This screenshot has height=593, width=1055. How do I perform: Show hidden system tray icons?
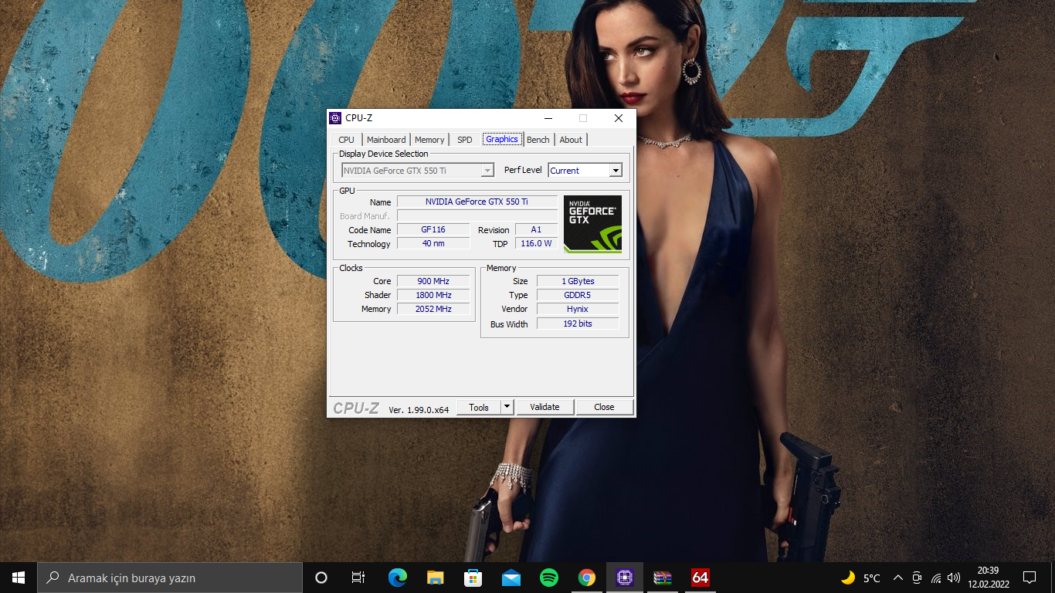click(x=898, y=578)
